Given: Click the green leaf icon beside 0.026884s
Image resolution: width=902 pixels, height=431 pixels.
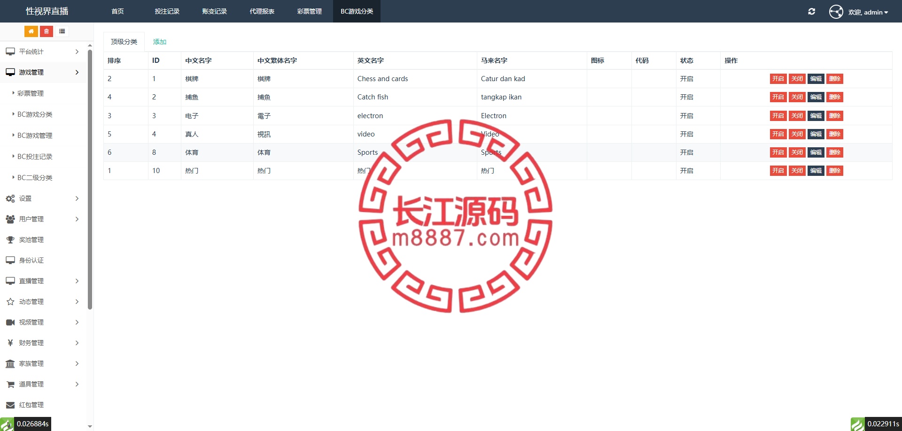Looking at the screenshot, I should [x=7, y=424].
